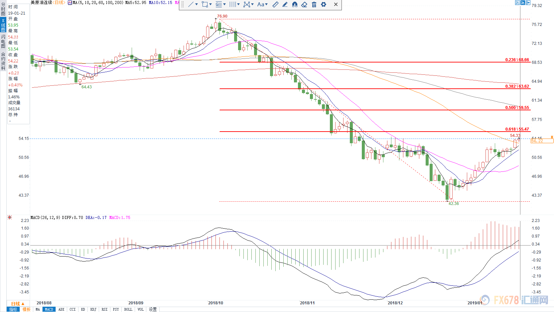Click the 19-01-21 date in info panel
Image resolution: width=554 pixels, height=312 pixels.
pyautogui.click(x=17, y=13)
